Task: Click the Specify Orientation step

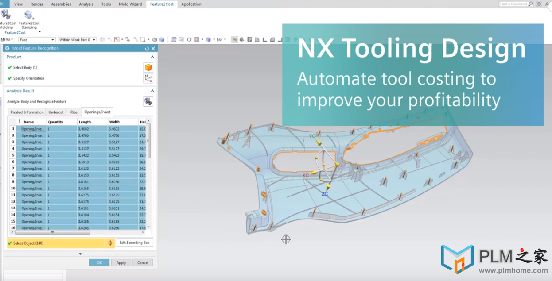Action: (x=29, y=78)
